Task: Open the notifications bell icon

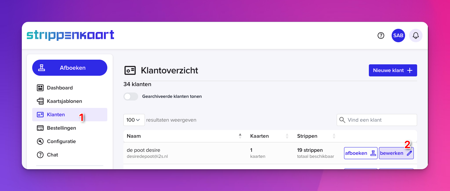Action: click(x=416, y=36)
